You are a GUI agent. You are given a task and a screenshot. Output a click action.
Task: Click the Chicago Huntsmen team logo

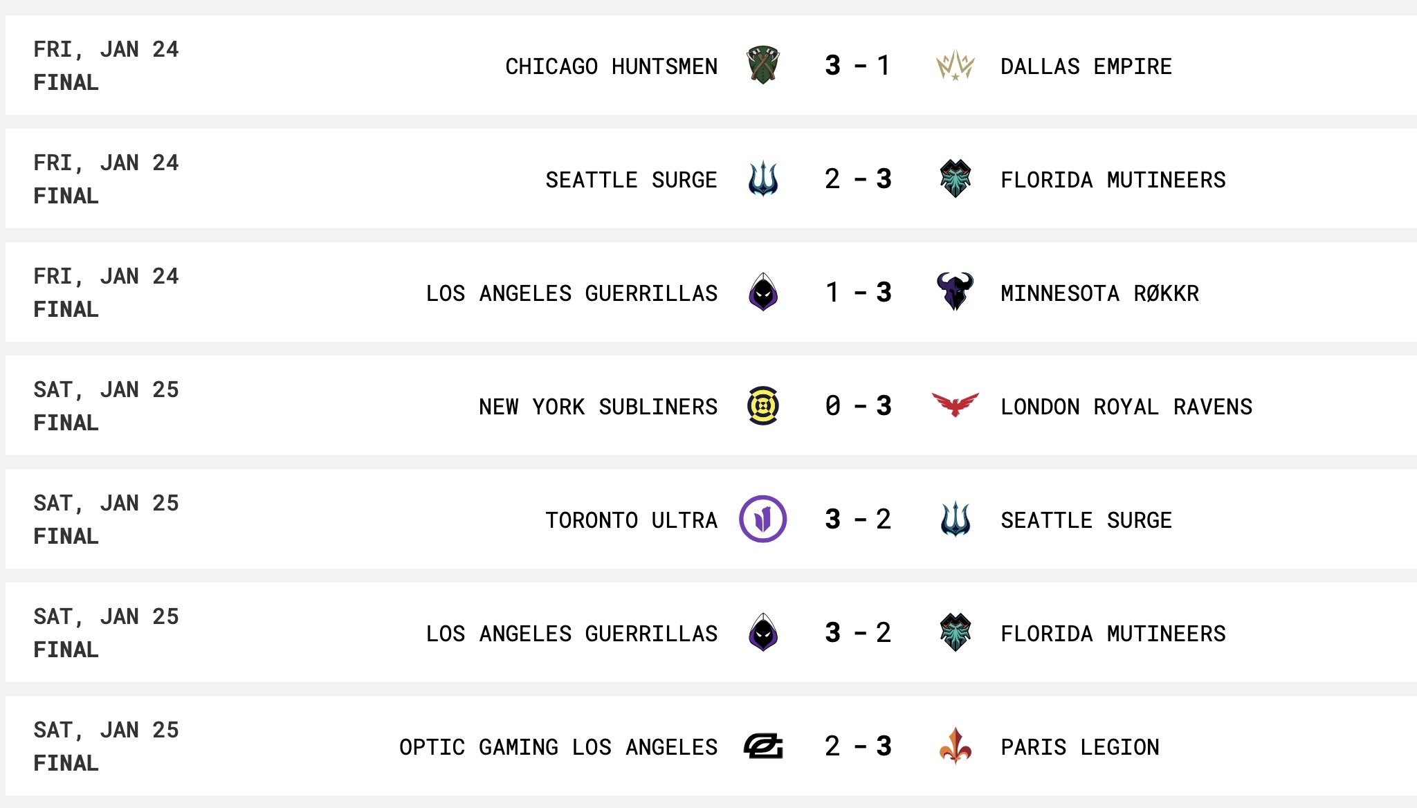(763, 65)
